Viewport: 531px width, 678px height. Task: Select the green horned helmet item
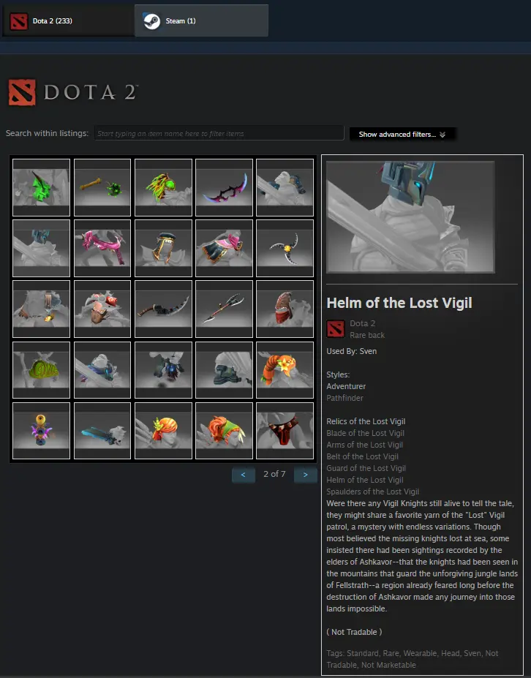click(x=41, y=187)
